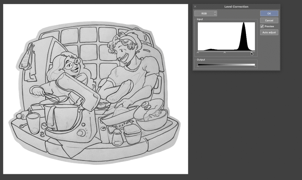Toggle the Preview checkbox
Viewport: 302px width, 180px height.
pyautogui.click(x=262, y=26)
